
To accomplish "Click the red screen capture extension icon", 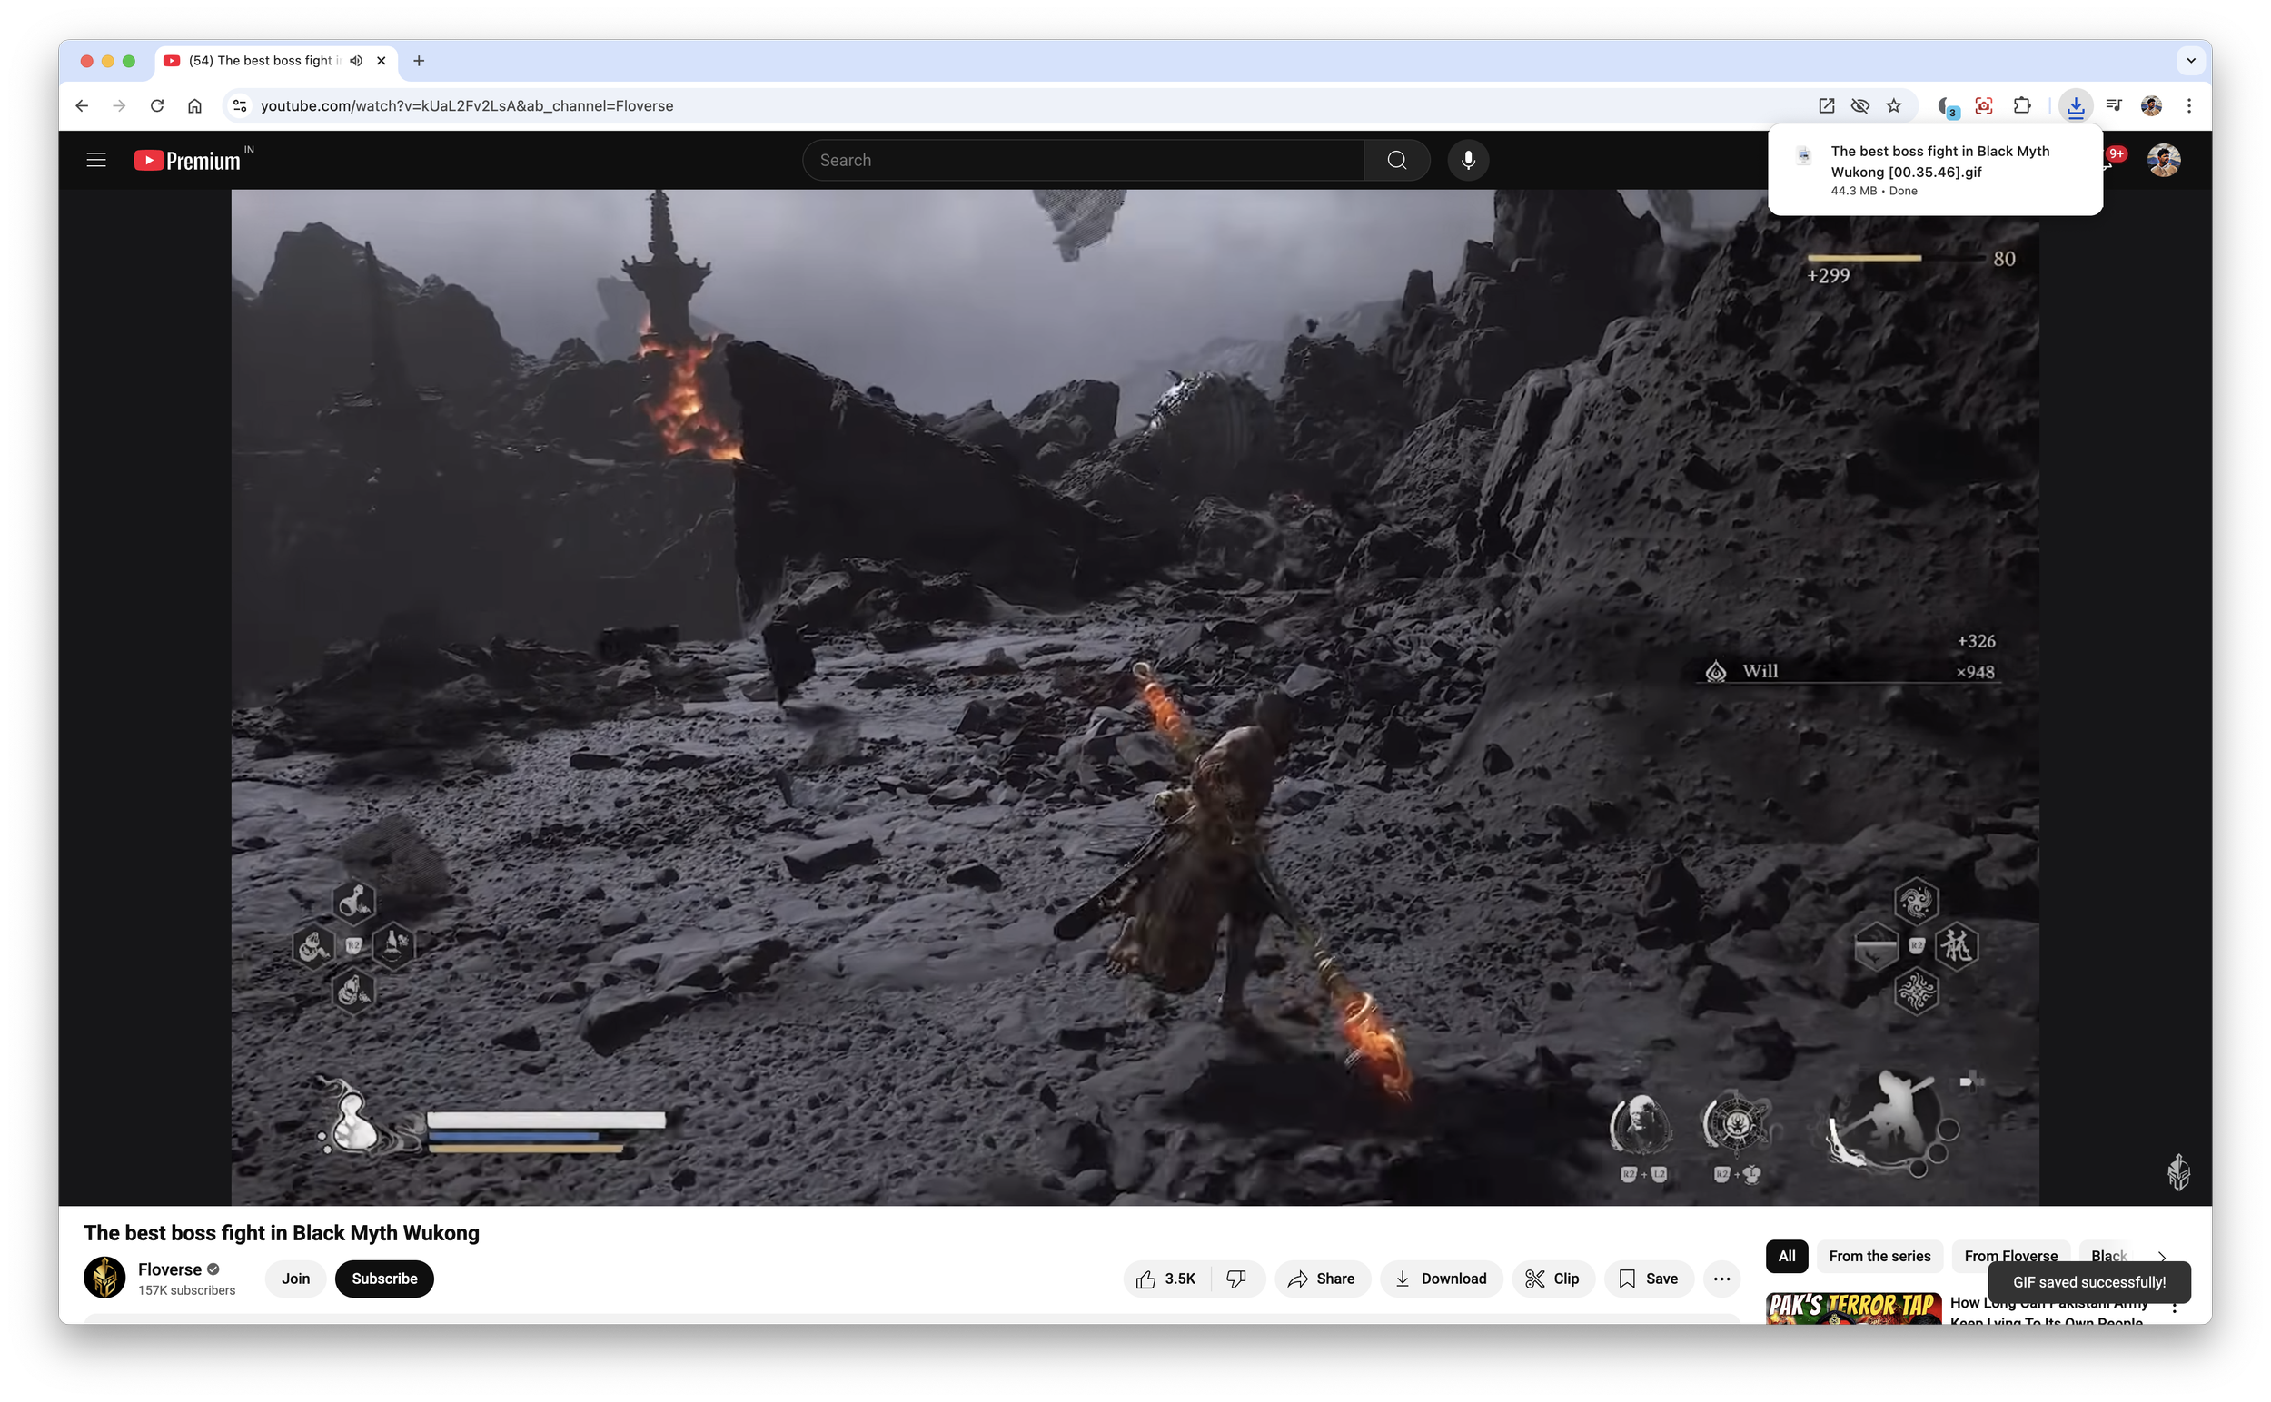I will 1983,105.
